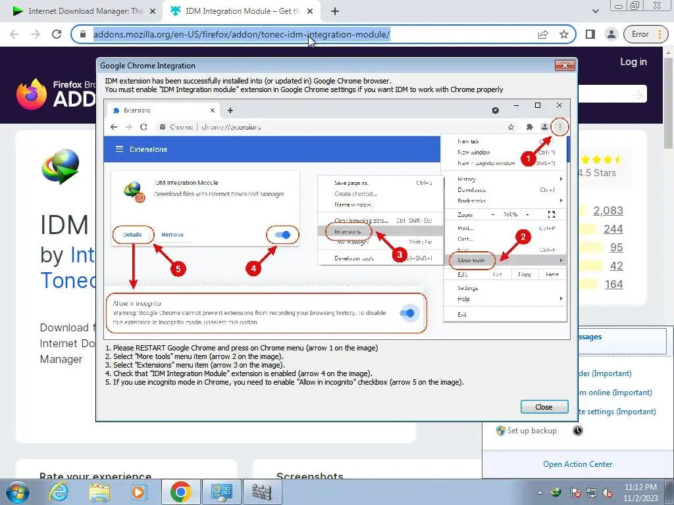Submit the add-ons search with the arrow
The image size is (674, 505).
(637, 94)
